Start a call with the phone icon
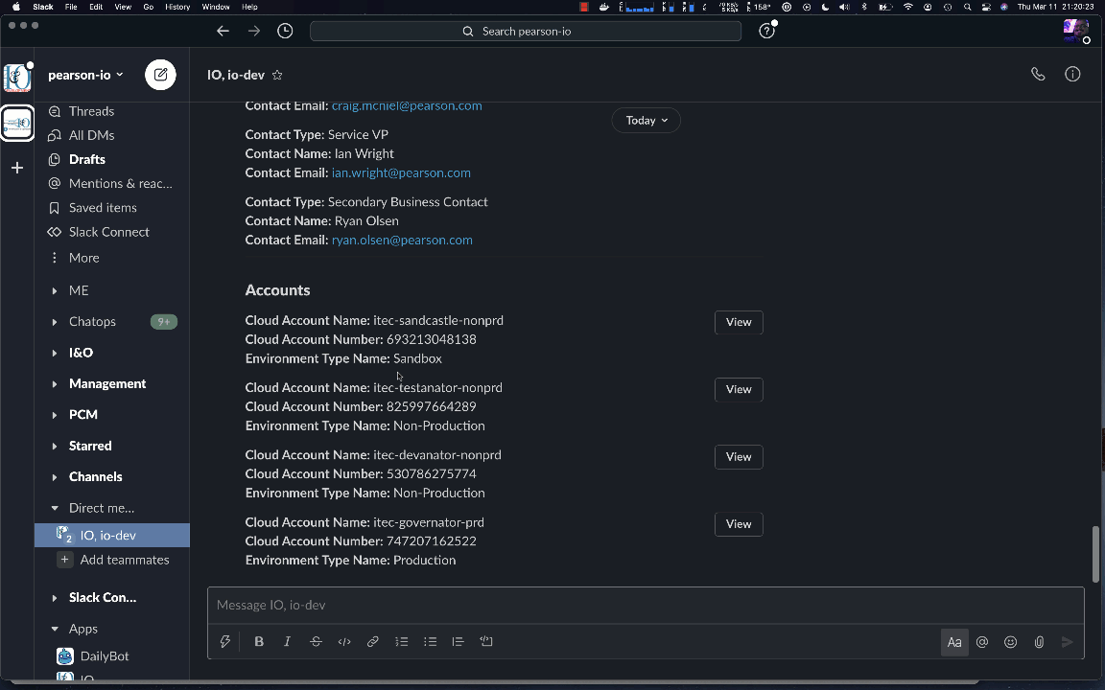This screenshot has width=1105, height=690. pos(1038,74)
